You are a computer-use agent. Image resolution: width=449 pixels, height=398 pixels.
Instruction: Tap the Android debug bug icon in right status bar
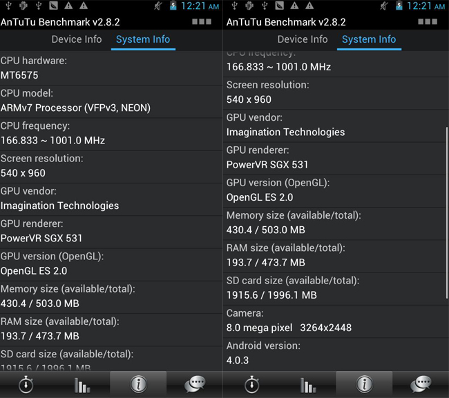pos(249,6)
